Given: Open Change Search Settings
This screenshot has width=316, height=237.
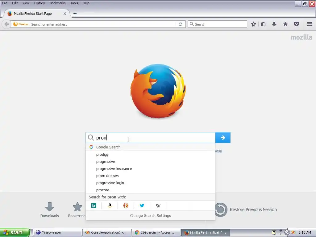Looking at the screenshot, I should (150, 216).
